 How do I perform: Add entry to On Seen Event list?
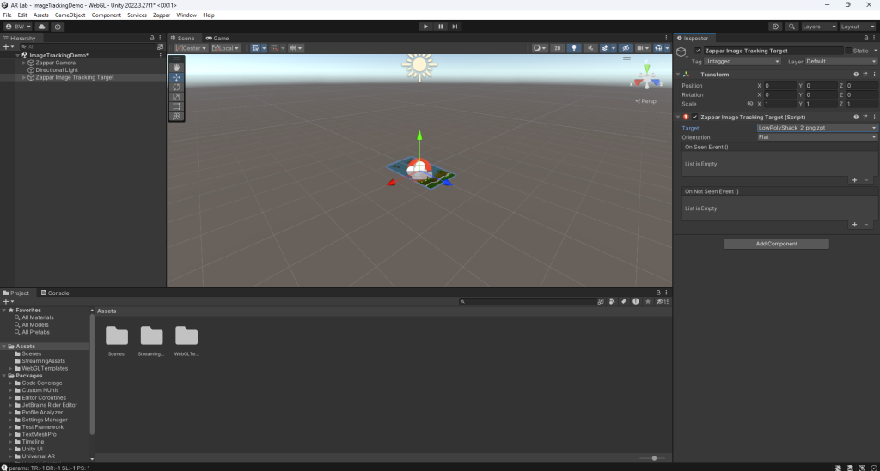pyautogui.click(x=853, y=180)
